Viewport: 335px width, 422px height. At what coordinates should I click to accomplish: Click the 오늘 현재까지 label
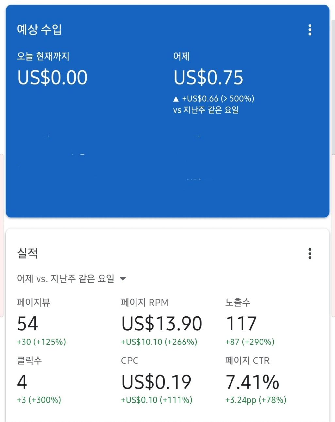click(43, 56)
